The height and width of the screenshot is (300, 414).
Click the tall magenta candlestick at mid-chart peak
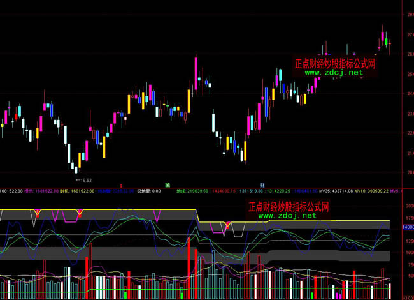[195, 69]
